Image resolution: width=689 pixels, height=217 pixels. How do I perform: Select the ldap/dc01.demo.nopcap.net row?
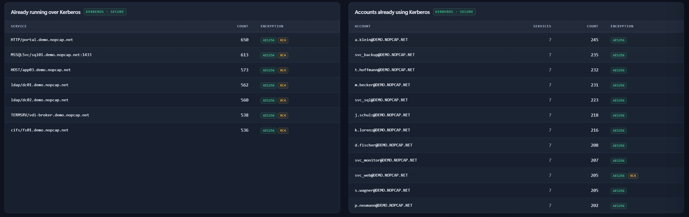(172, 85)
